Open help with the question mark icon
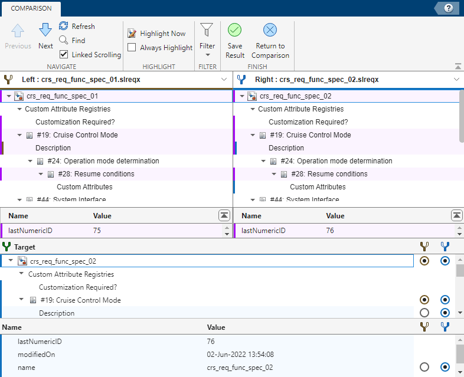 (448, 8)
